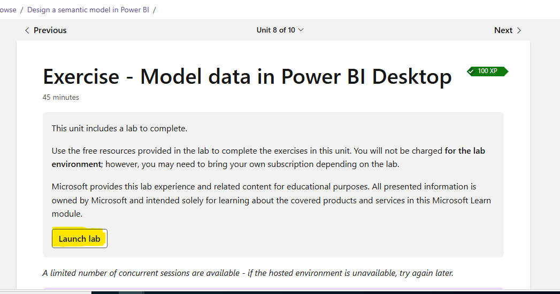This screenshot has height=294, width=560.
Task: Click the highlighted item in the bottom taskbar
Action: (131, 292)
